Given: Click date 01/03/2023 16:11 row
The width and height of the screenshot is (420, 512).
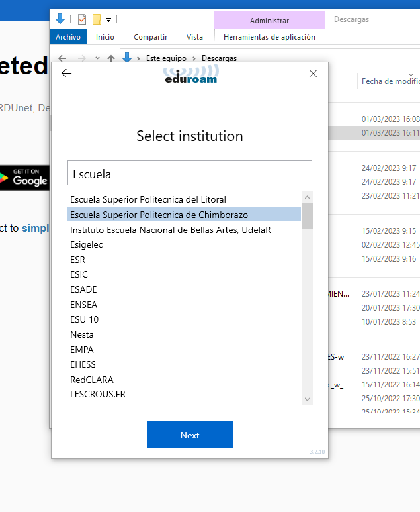Looking at the screenshot, I should [391, 133].
